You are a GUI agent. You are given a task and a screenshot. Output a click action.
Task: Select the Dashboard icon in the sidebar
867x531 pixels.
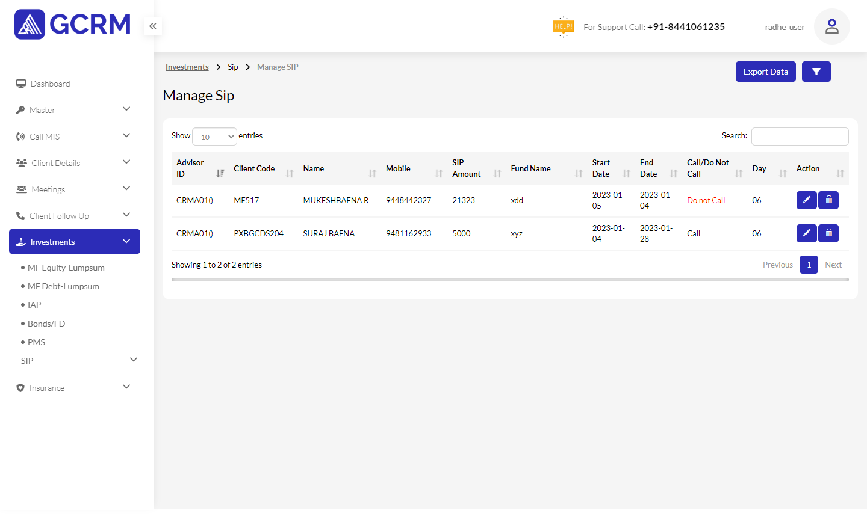(x=20, y=83)
